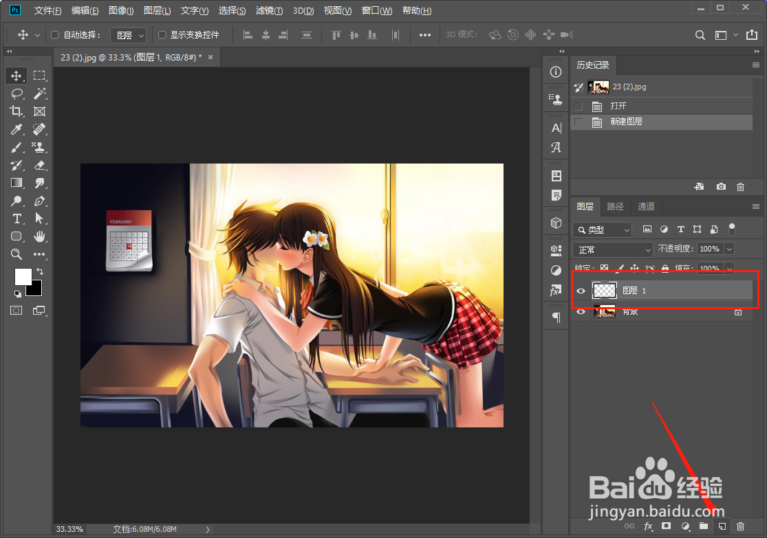This screenshot has width=767, height=538.
Task: Delete layer with Layers panel trash icon
Action: (741, 526)
